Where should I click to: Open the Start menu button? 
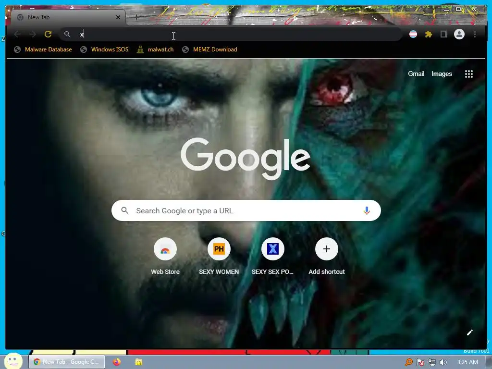13,361
